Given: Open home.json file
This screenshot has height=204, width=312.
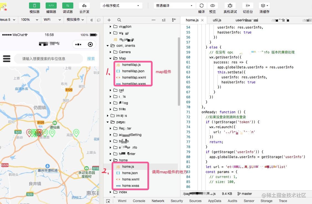Looking at the screenshot, I should pyautogui.click(x=130, y=173).
